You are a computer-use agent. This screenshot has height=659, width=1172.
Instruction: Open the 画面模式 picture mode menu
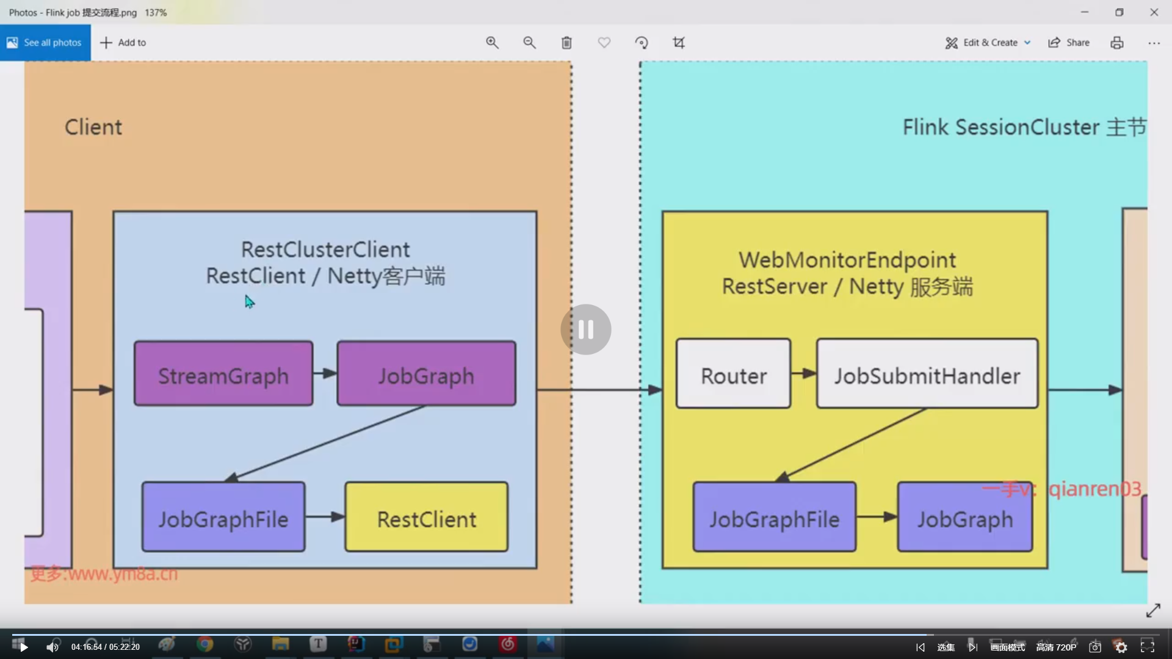click(x=1007, y=647)
